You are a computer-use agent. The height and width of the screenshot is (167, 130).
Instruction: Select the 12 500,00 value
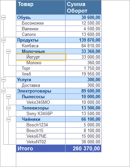(x=83, y=23)
